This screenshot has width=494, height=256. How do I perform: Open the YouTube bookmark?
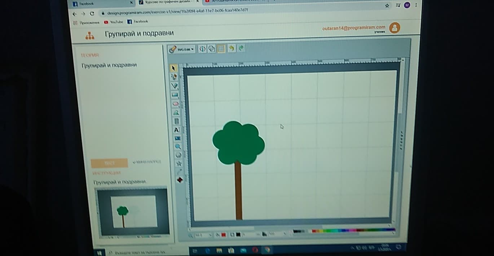(114, 22)
